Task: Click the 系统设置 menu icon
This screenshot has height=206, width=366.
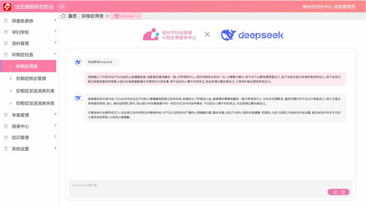Action: coord(6,148)
